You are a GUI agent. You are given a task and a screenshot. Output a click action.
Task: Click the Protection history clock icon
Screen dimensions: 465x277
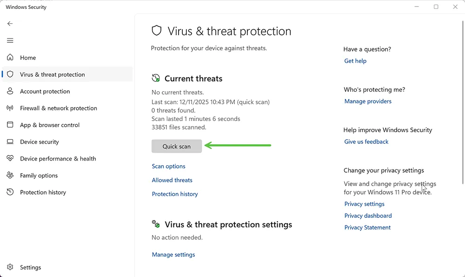(10, 192)
